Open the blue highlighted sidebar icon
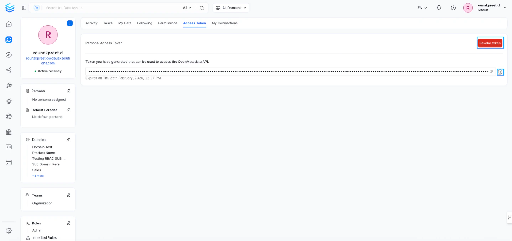512x241 pixels. tap(9, 39)
